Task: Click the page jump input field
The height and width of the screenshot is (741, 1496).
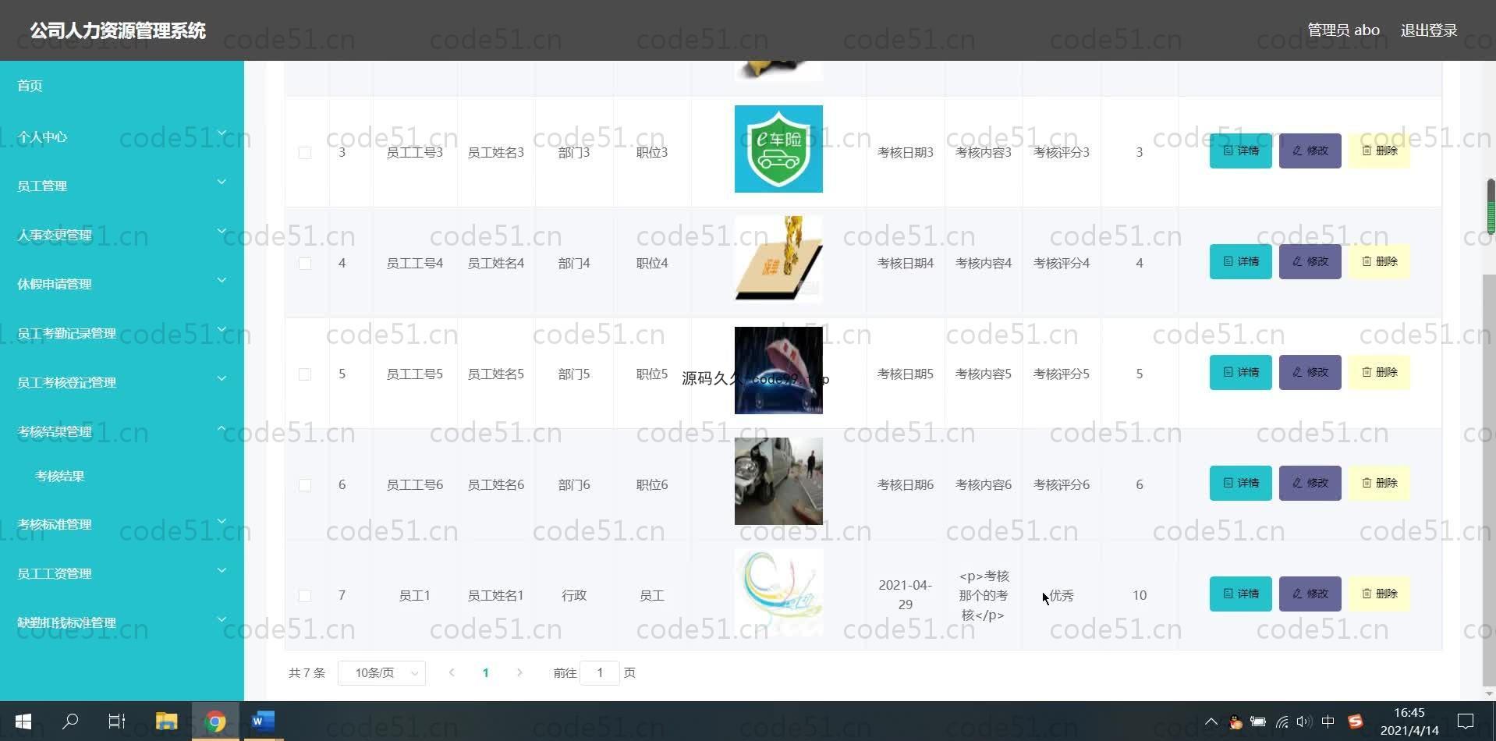Action: click(600, 672)
